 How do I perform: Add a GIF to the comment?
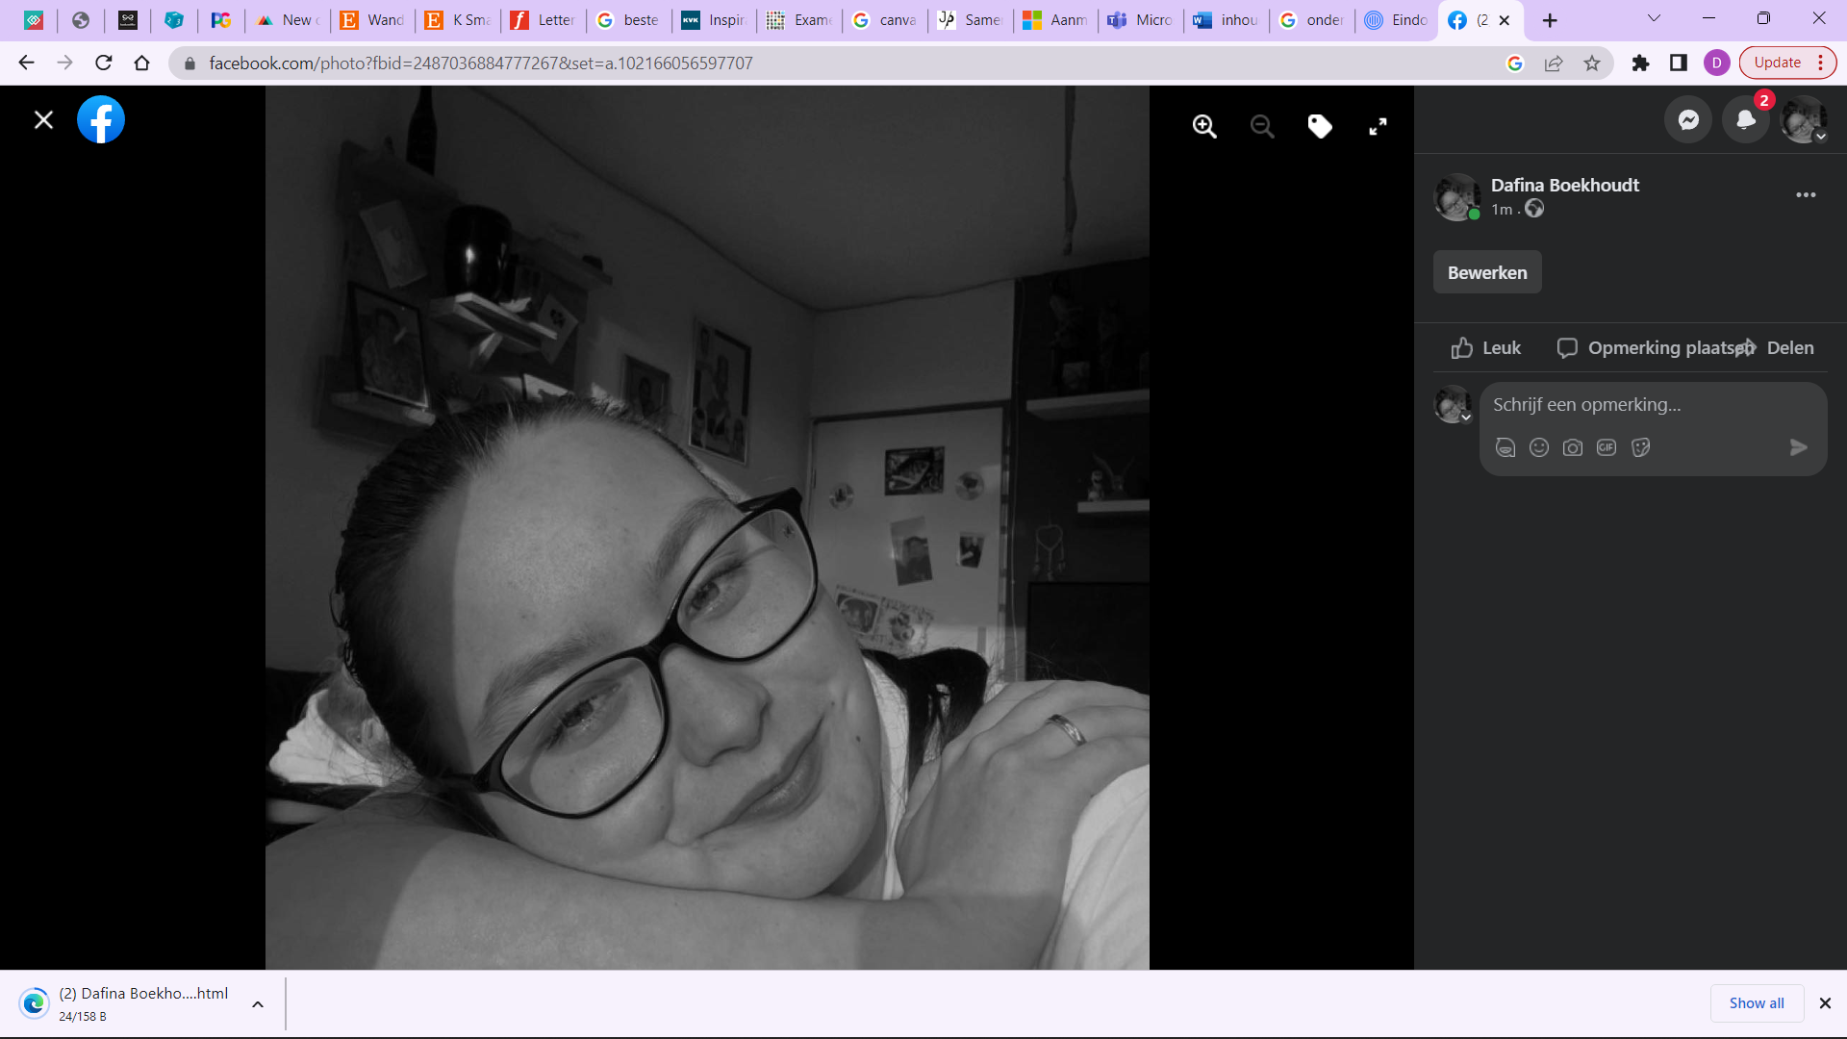click(x=1607, y=447)
